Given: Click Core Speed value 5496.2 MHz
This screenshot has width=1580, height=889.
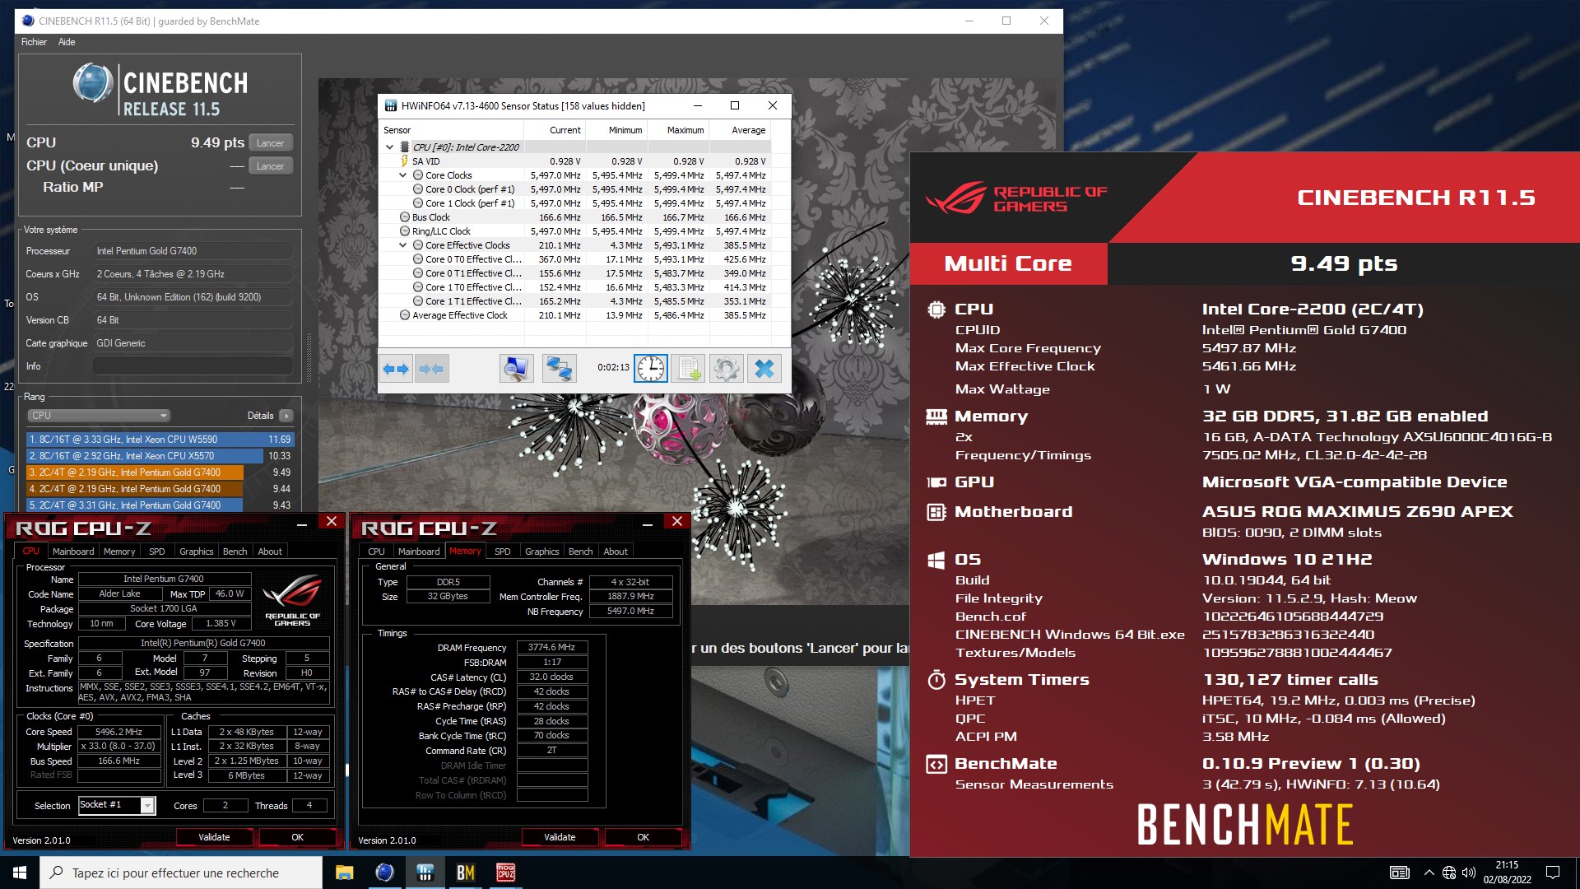Looking at the screenshot, I should click(119, 732).
